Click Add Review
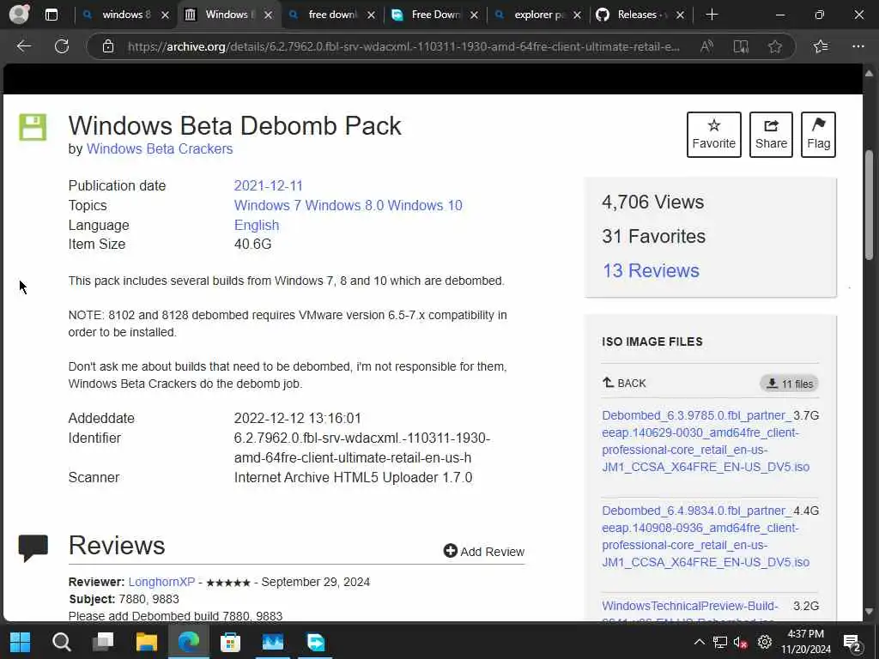The image size is (879, 659). [484, 552]
